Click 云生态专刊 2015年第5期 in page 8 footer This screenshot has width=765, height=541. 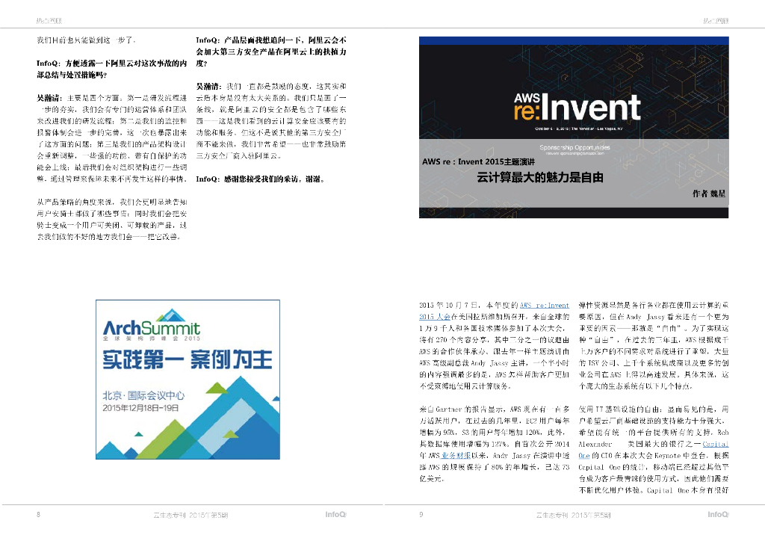tap(191, 515)
